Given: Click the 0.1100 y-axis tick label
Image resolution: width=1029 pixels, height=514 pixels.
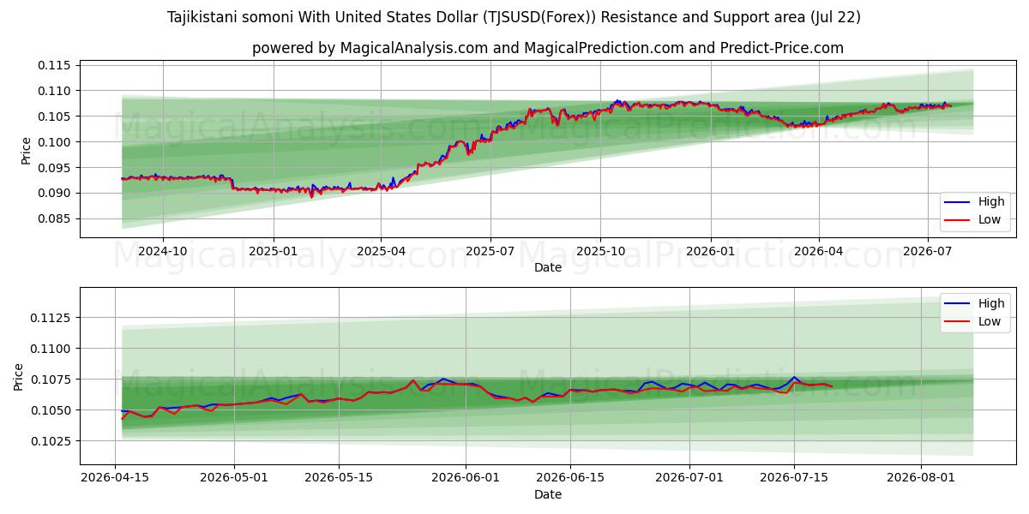Looking at the screenshot, I should [x=51, y=349].
